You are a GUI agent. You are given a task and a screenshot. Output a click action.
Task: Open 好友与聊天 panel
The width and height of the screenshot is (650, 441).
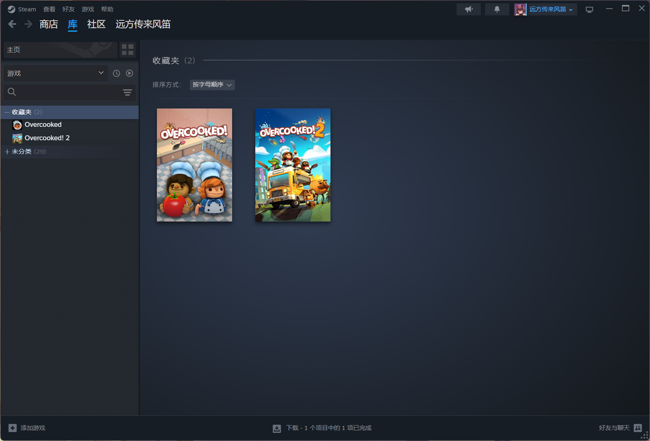pos(614,428)
